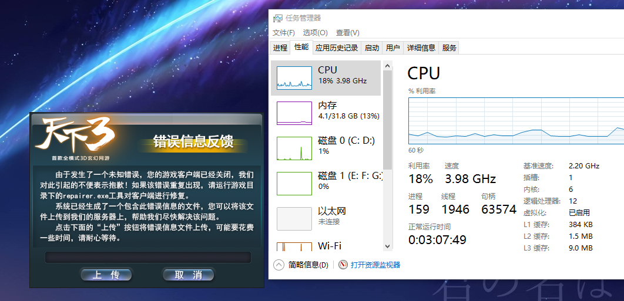624x301 pixels.
Task: Select 磁盘 0 (C: D:) in the sidebar
Action: tap(326, 148)
